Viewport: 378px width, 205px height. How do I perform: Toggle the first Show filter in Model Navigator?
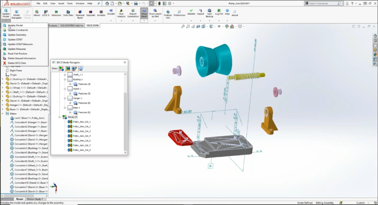pos(61,69)
